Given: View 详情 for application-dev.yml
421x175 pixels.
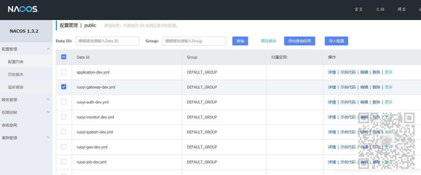Looking at the screenshot, I should (x=332, y=72).
